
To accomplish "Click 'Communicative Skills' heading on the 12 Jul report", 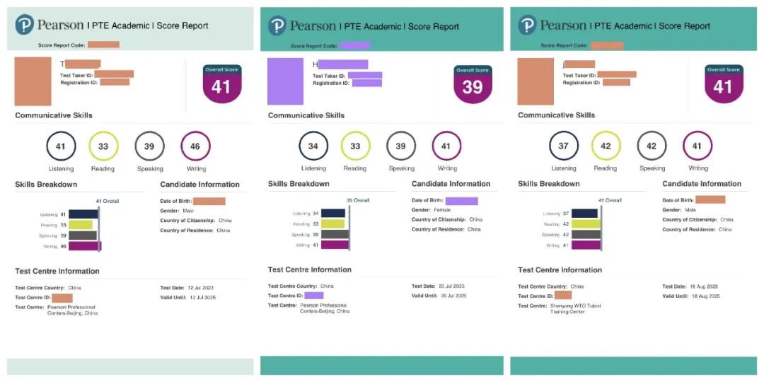I will [54, 115].
